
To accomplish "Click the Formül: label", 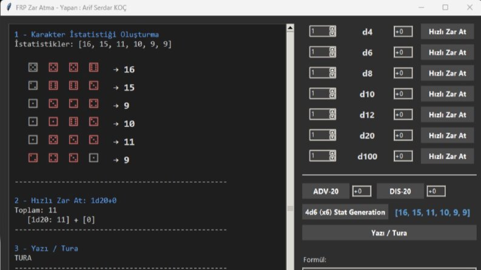I will pyautogui.click(x=315, y=260).
